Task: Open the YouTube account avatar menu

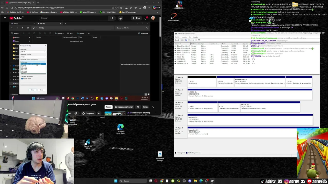Action: click(x=153, y=18)
